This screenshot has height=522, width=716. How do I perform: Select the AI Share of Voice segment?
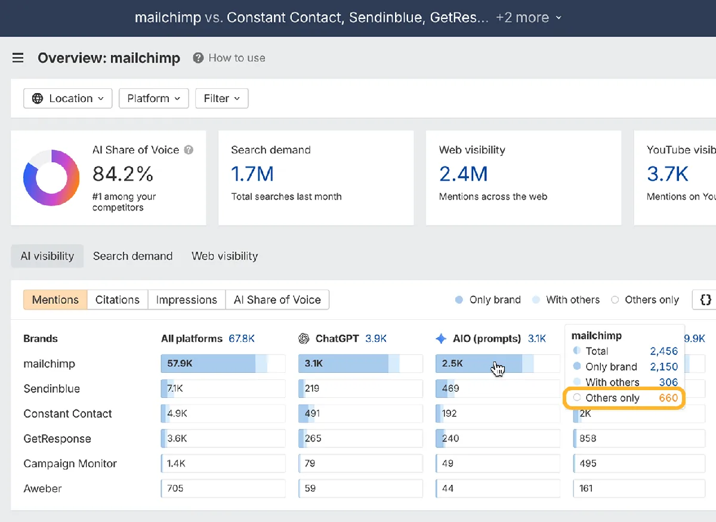pos(277,299)
